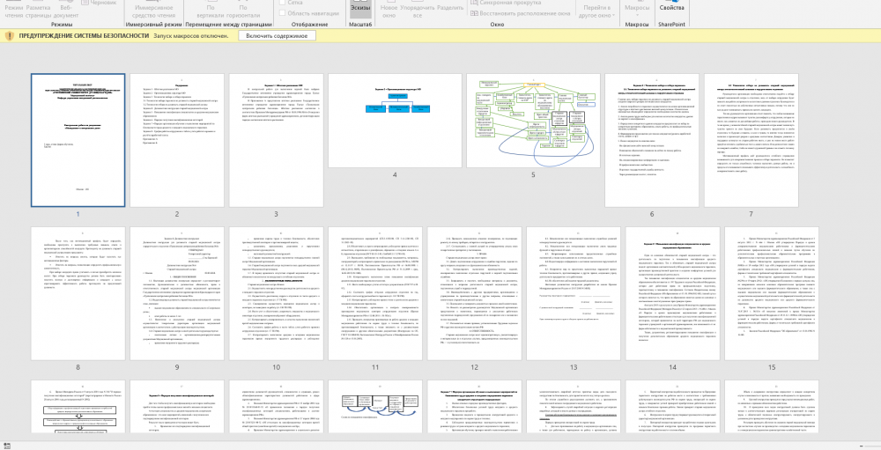Select page 14 thumbnail
This screenshot has height=450, width=881.
pyautogui.click(x=673, y=293)
